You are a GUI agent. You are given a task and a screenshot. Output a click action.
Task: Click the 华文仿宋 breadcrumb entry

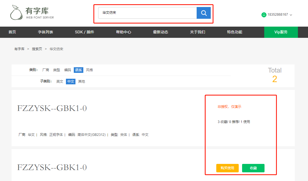tap(56, 49)
